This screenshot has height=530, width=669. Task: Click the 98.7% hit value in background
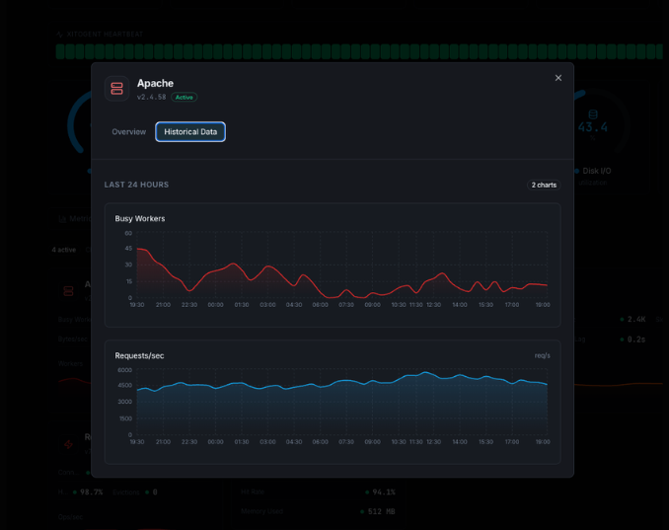[x=92, y=492]
